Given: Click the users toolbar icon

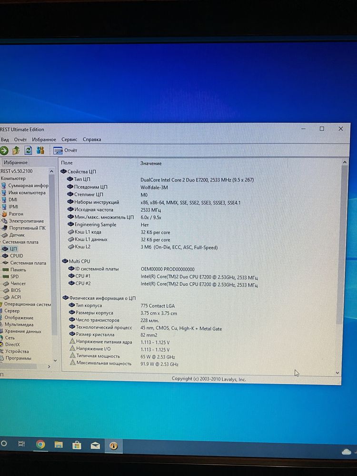Looking at the screenshot, I should pyautogui.click(x=40, y=150).
